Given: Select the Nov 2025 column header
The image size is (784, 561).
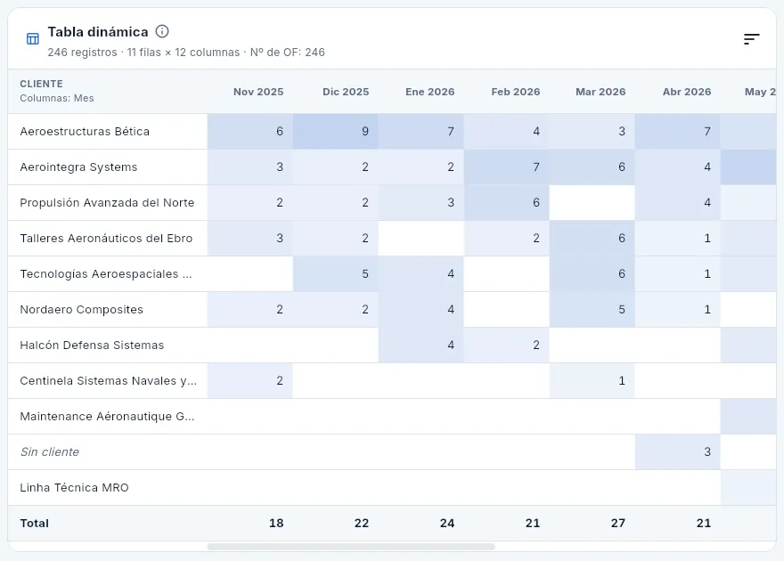Looking at the screenshot, I should click(x=258, y=92).
